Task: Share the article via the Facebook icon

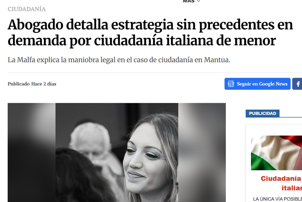Action: pos(298,84)
